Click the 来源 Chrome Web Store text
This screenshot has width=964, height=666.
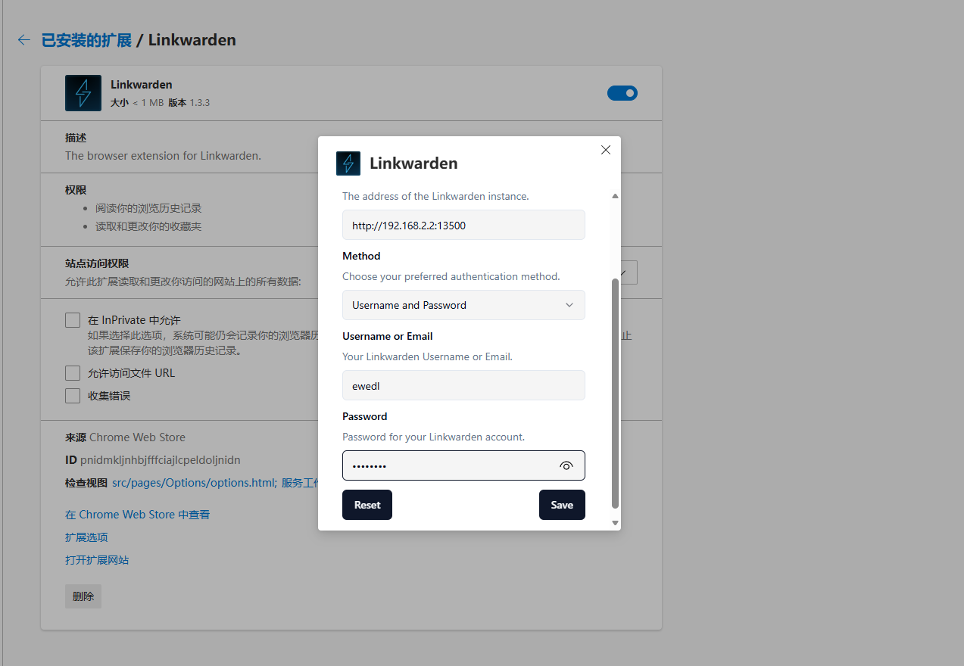tap(125, 437)
